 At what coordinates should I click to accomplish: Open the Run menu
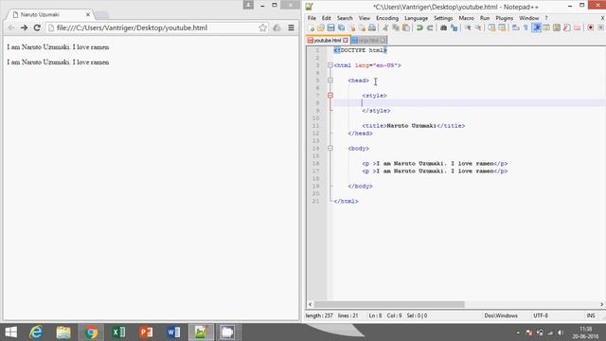click(x=485, y=18)
